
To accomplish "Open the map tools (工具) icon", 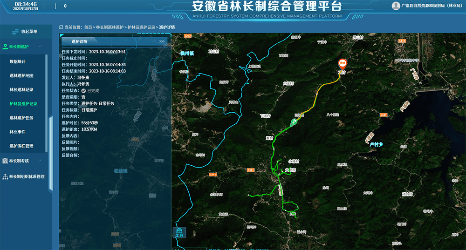I will [179, 232].
